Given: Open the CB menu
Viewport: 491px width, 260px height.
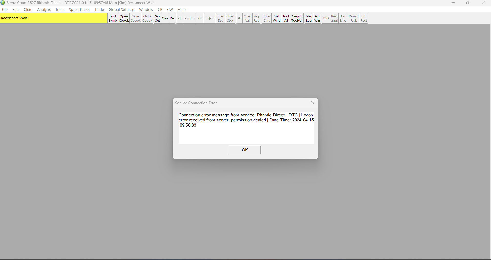Looking at the screenshot, I should click(x=160, y=10).
